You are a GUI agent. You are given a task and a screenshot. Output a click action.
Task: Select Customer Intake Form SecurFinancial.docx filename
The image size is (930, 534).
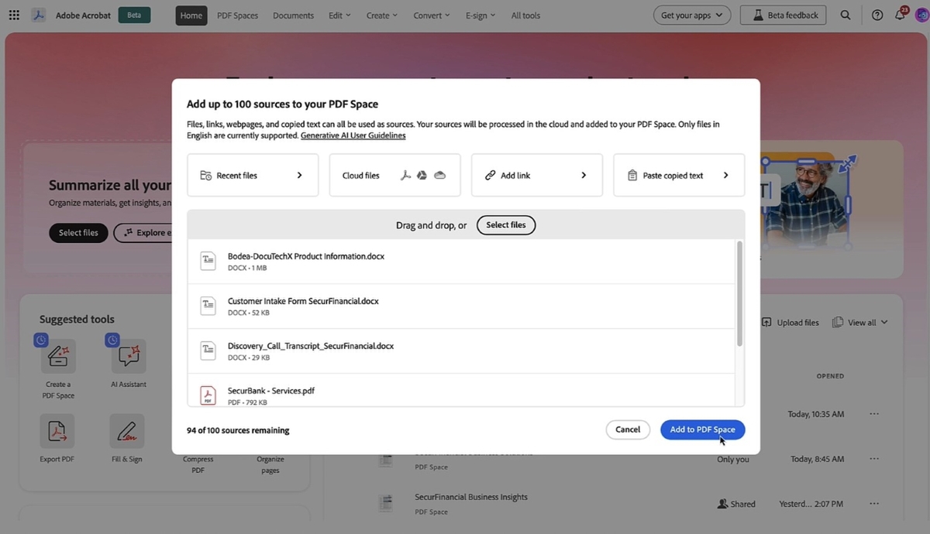click(303, 301)
